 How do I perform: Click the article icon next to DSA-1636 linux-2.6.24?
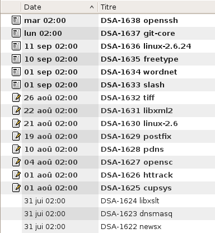pyautogui.click(x=16, y=46)
